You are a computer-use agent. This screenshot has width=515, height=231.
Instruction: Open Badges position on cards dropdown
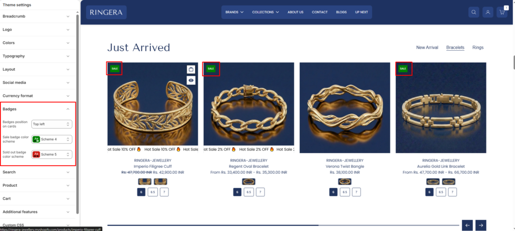tap(52, 124)
